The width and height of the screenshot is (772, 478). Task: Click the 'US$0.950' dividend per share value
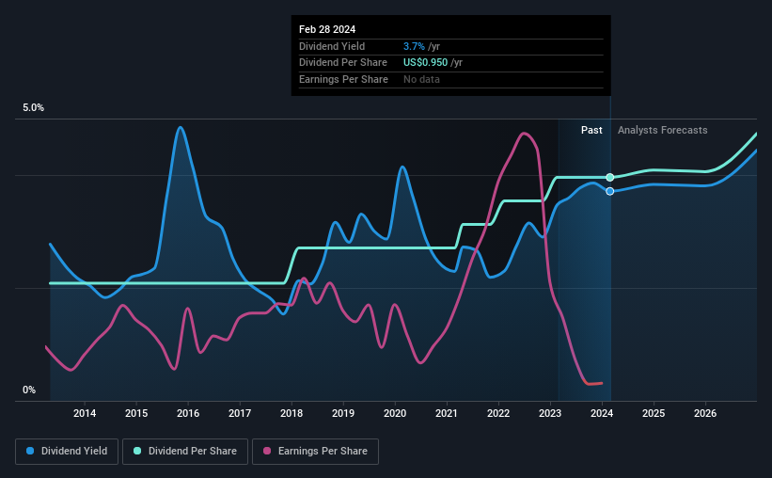(x=425, y=63)
